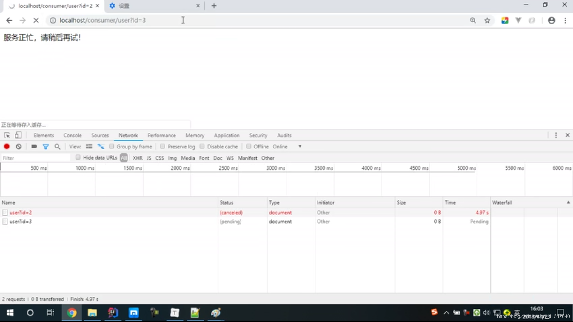Viewport: 573px width, 322px height.
Task: Sort by the Status column header
Action: (x=243, y=202)
